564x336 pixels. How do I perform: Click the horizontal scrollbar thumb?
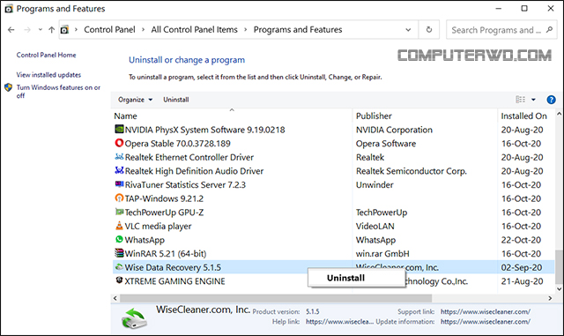(276, 298)
